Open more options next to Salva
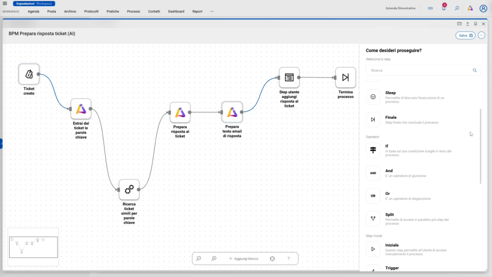The height and width of the screenshot is (277, 492). coord(481,36)
